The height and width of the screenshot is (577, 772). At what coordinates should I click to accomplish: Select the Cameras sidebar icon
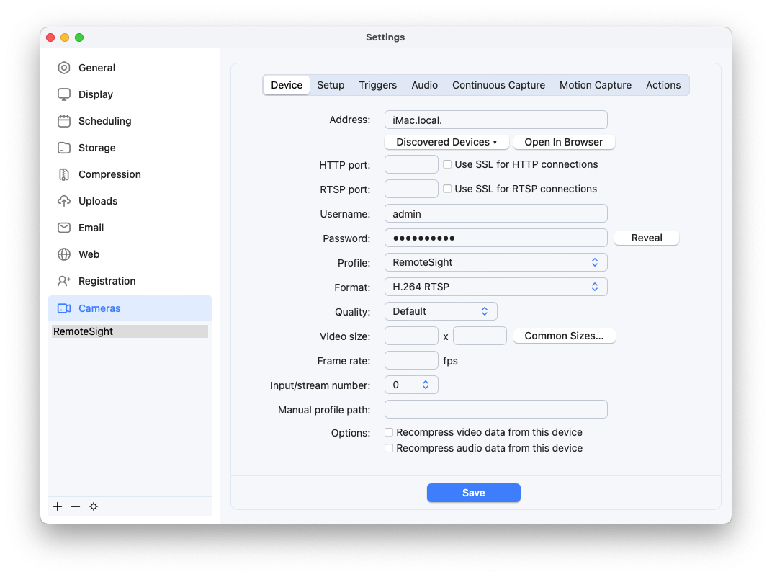click(x=64, y=308)
